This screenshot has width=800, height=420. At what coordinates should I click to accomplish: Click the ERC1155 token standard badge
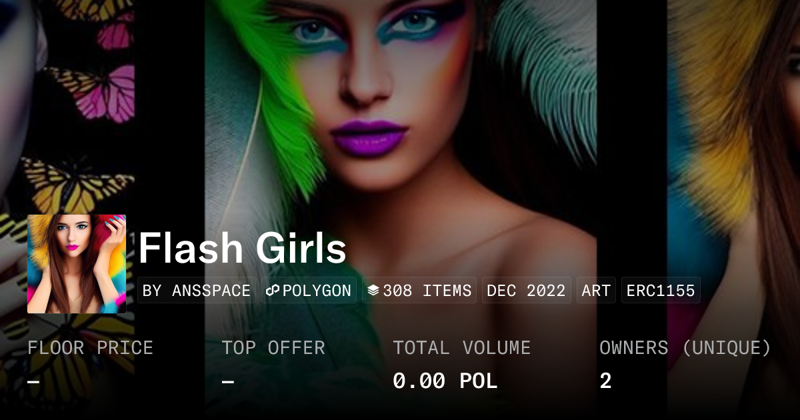(661, 291)
